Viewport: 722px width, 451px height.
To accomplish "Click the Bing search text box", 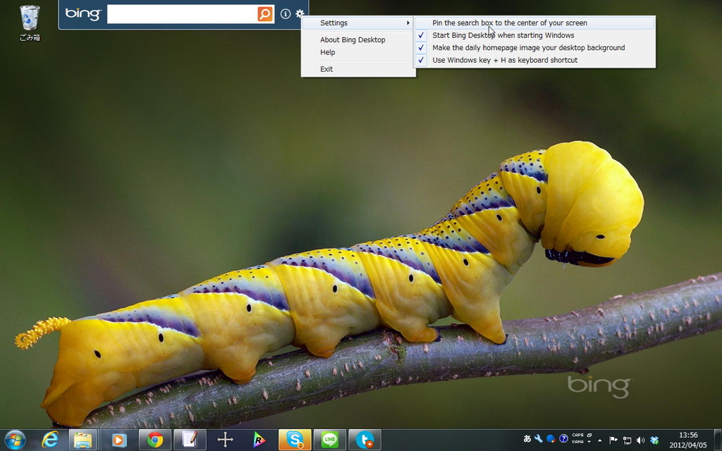I will tap(183, 14).
